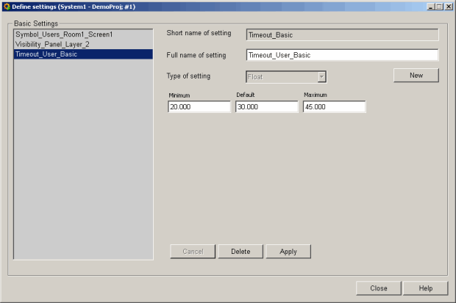Screen dimensions: 456x303
Task: Apply the setting changes
Action: (x=288, y=252)
